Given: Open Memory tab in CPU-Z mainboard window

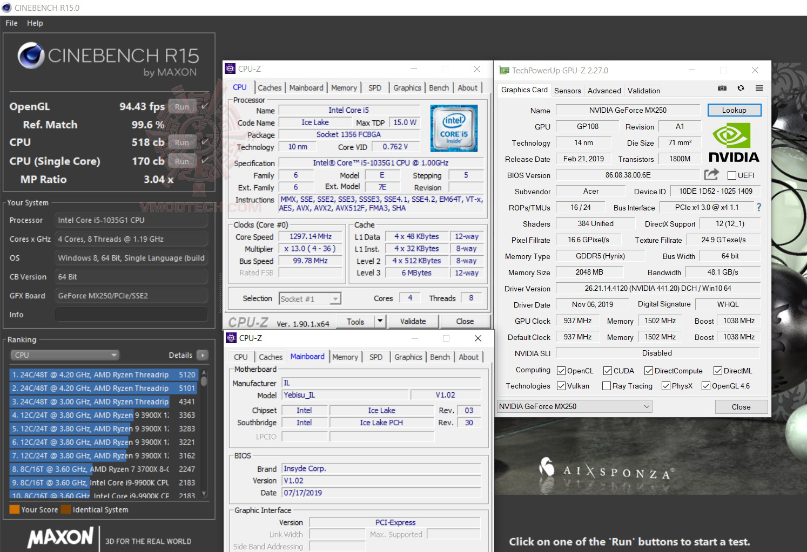Looking at the screenshot, I should coord(345,357).
